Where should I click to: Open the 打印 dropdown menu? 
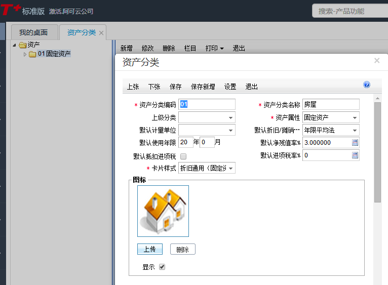point(215,48)
